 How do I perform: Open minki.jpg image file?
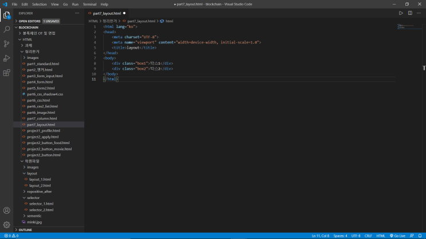pyautogui.click(x=49, y=222)
